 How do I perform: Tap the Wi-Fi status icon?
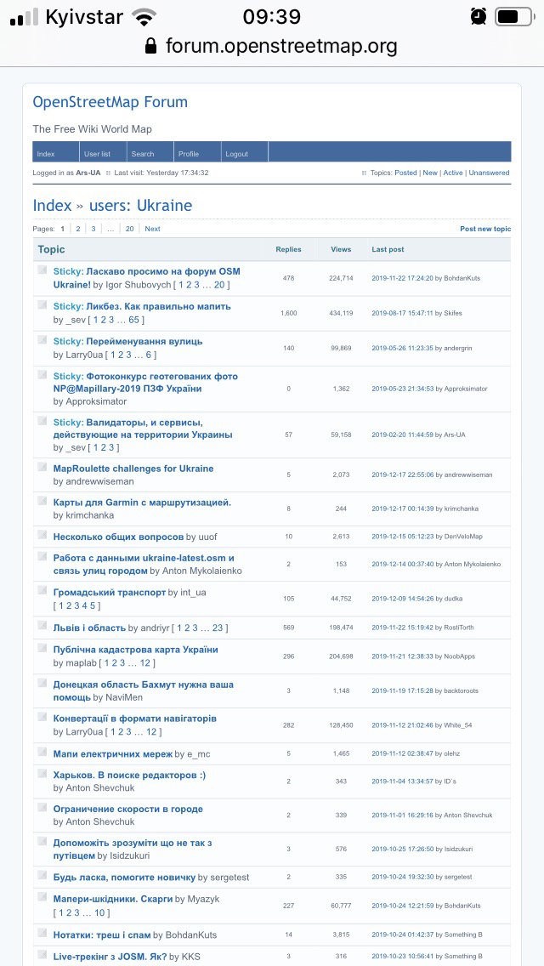tap(144, 18)
